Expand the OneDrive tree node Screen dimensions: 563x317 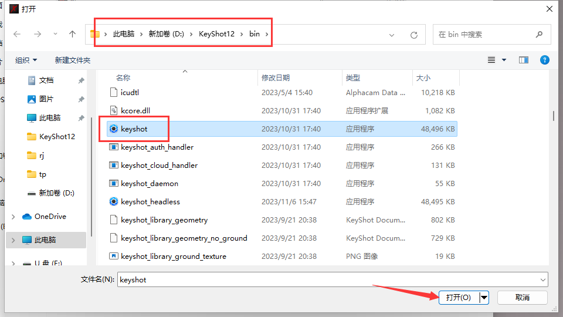(13, 217)
